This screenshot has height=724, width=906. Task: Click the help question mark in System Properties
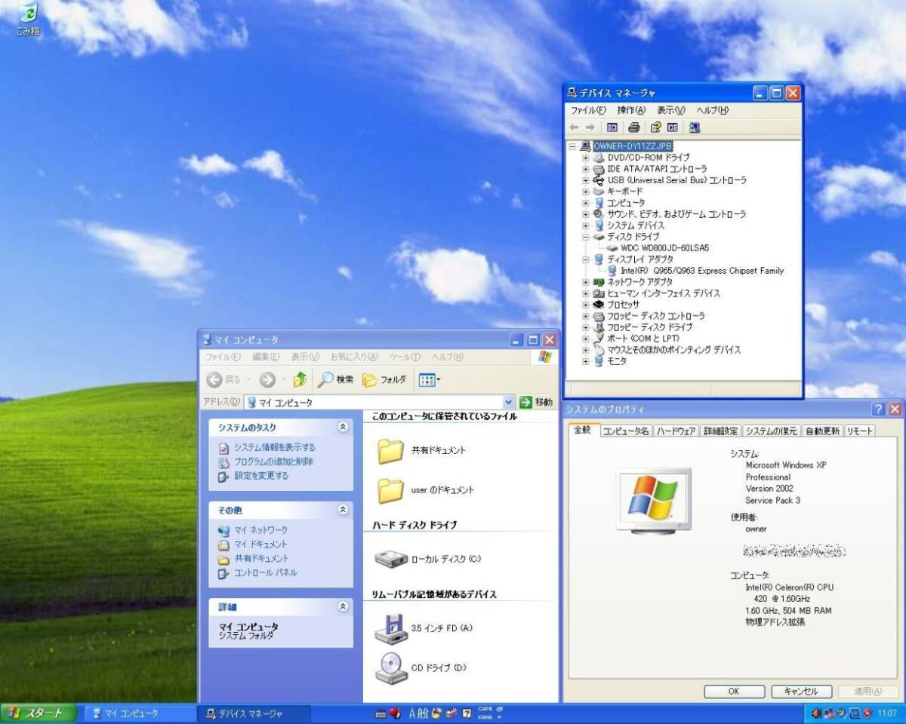(x=879, y=409)
